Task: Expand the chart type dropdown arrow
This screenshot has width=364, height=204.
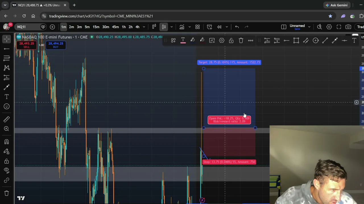Action: [x=171, y=27]
